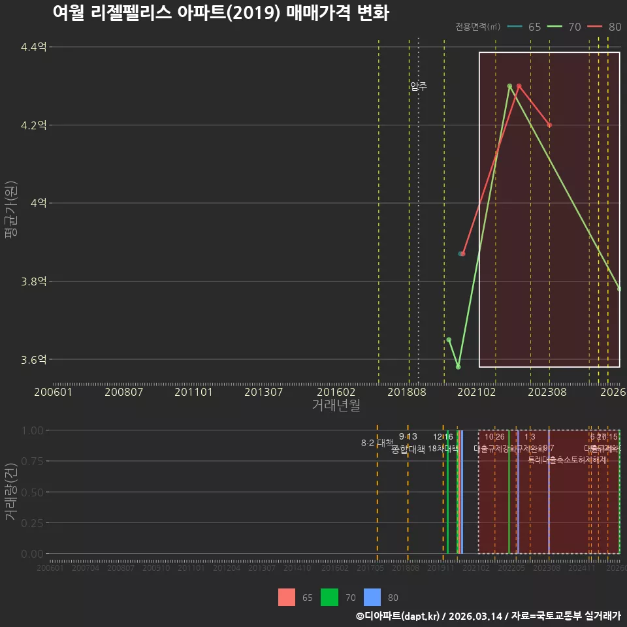
Task: Click 201602 on the price chart x-axis
Action: (336, 392)
